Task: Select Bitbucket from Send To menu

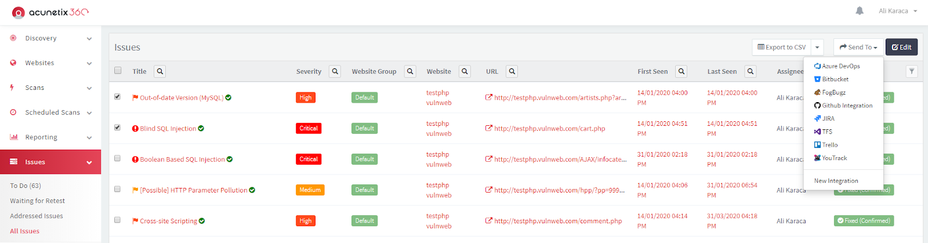Action: pos(831,79)
